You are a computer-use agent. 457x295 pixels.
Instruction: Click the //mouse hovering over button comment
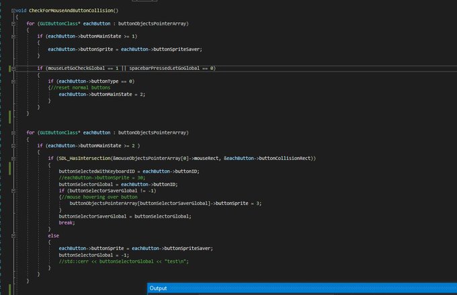tap(99, 197)
